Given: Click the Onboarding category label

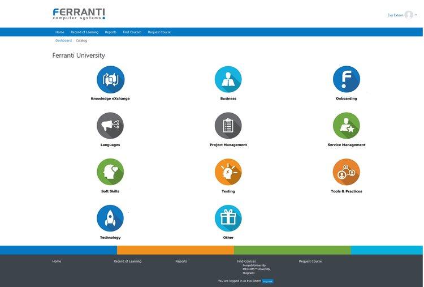Looking at the screenshot, I should pyautogui.click(x=347, y=98).
